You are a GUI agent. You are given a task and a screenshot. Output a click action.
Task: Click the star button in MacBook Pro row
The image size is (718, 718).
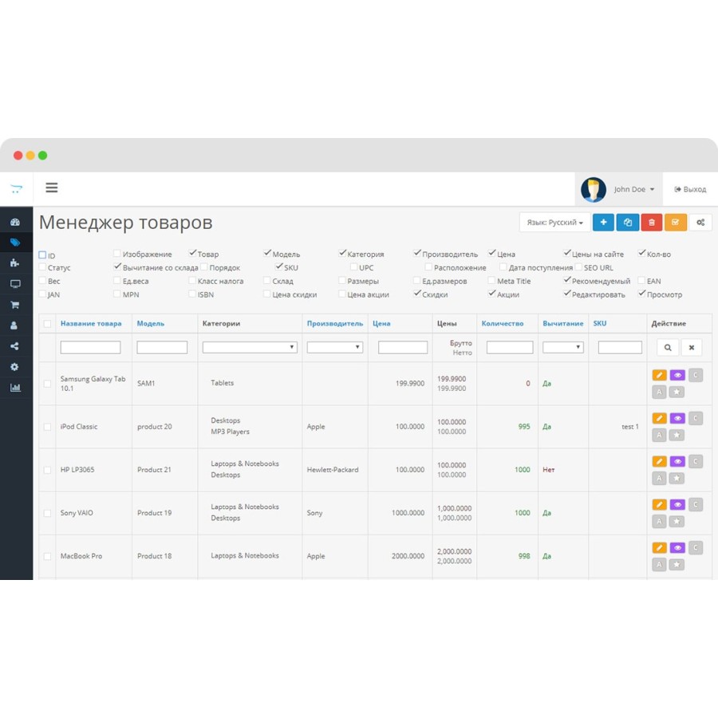[677, 565]
